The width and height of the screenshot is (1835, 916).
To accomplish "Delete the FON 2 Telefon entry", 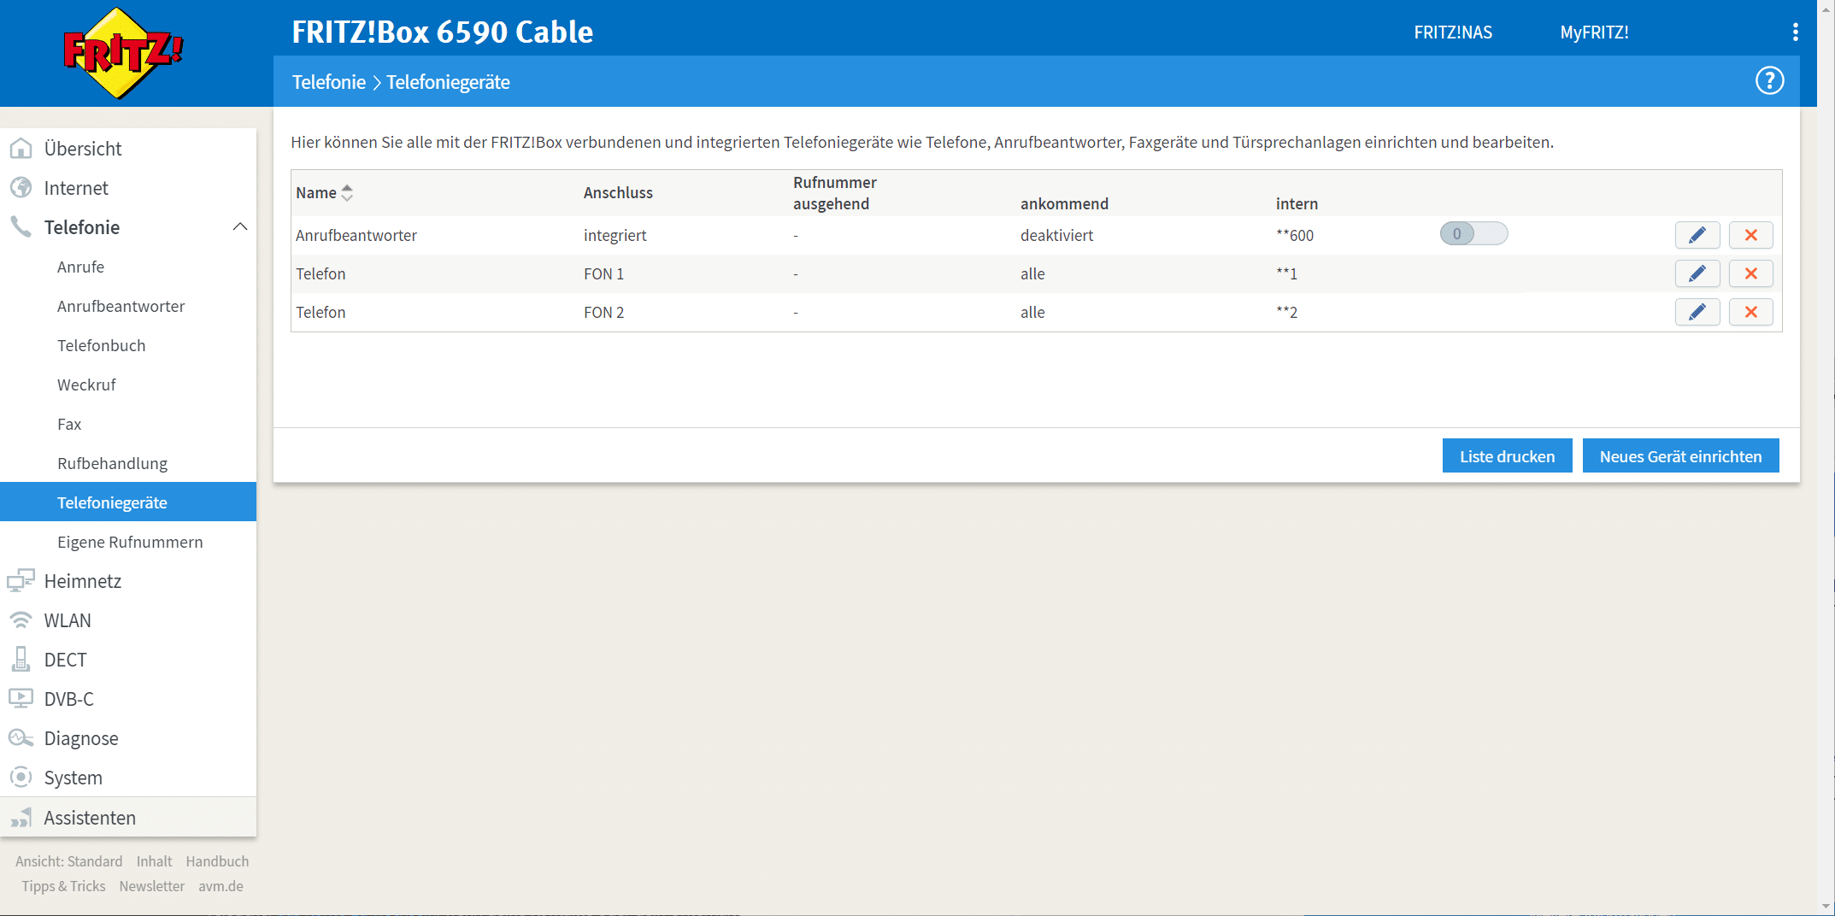I will (1750, 312).
